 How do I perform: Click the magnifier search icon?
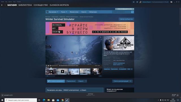pyautogui.click(x=132, y=12)
